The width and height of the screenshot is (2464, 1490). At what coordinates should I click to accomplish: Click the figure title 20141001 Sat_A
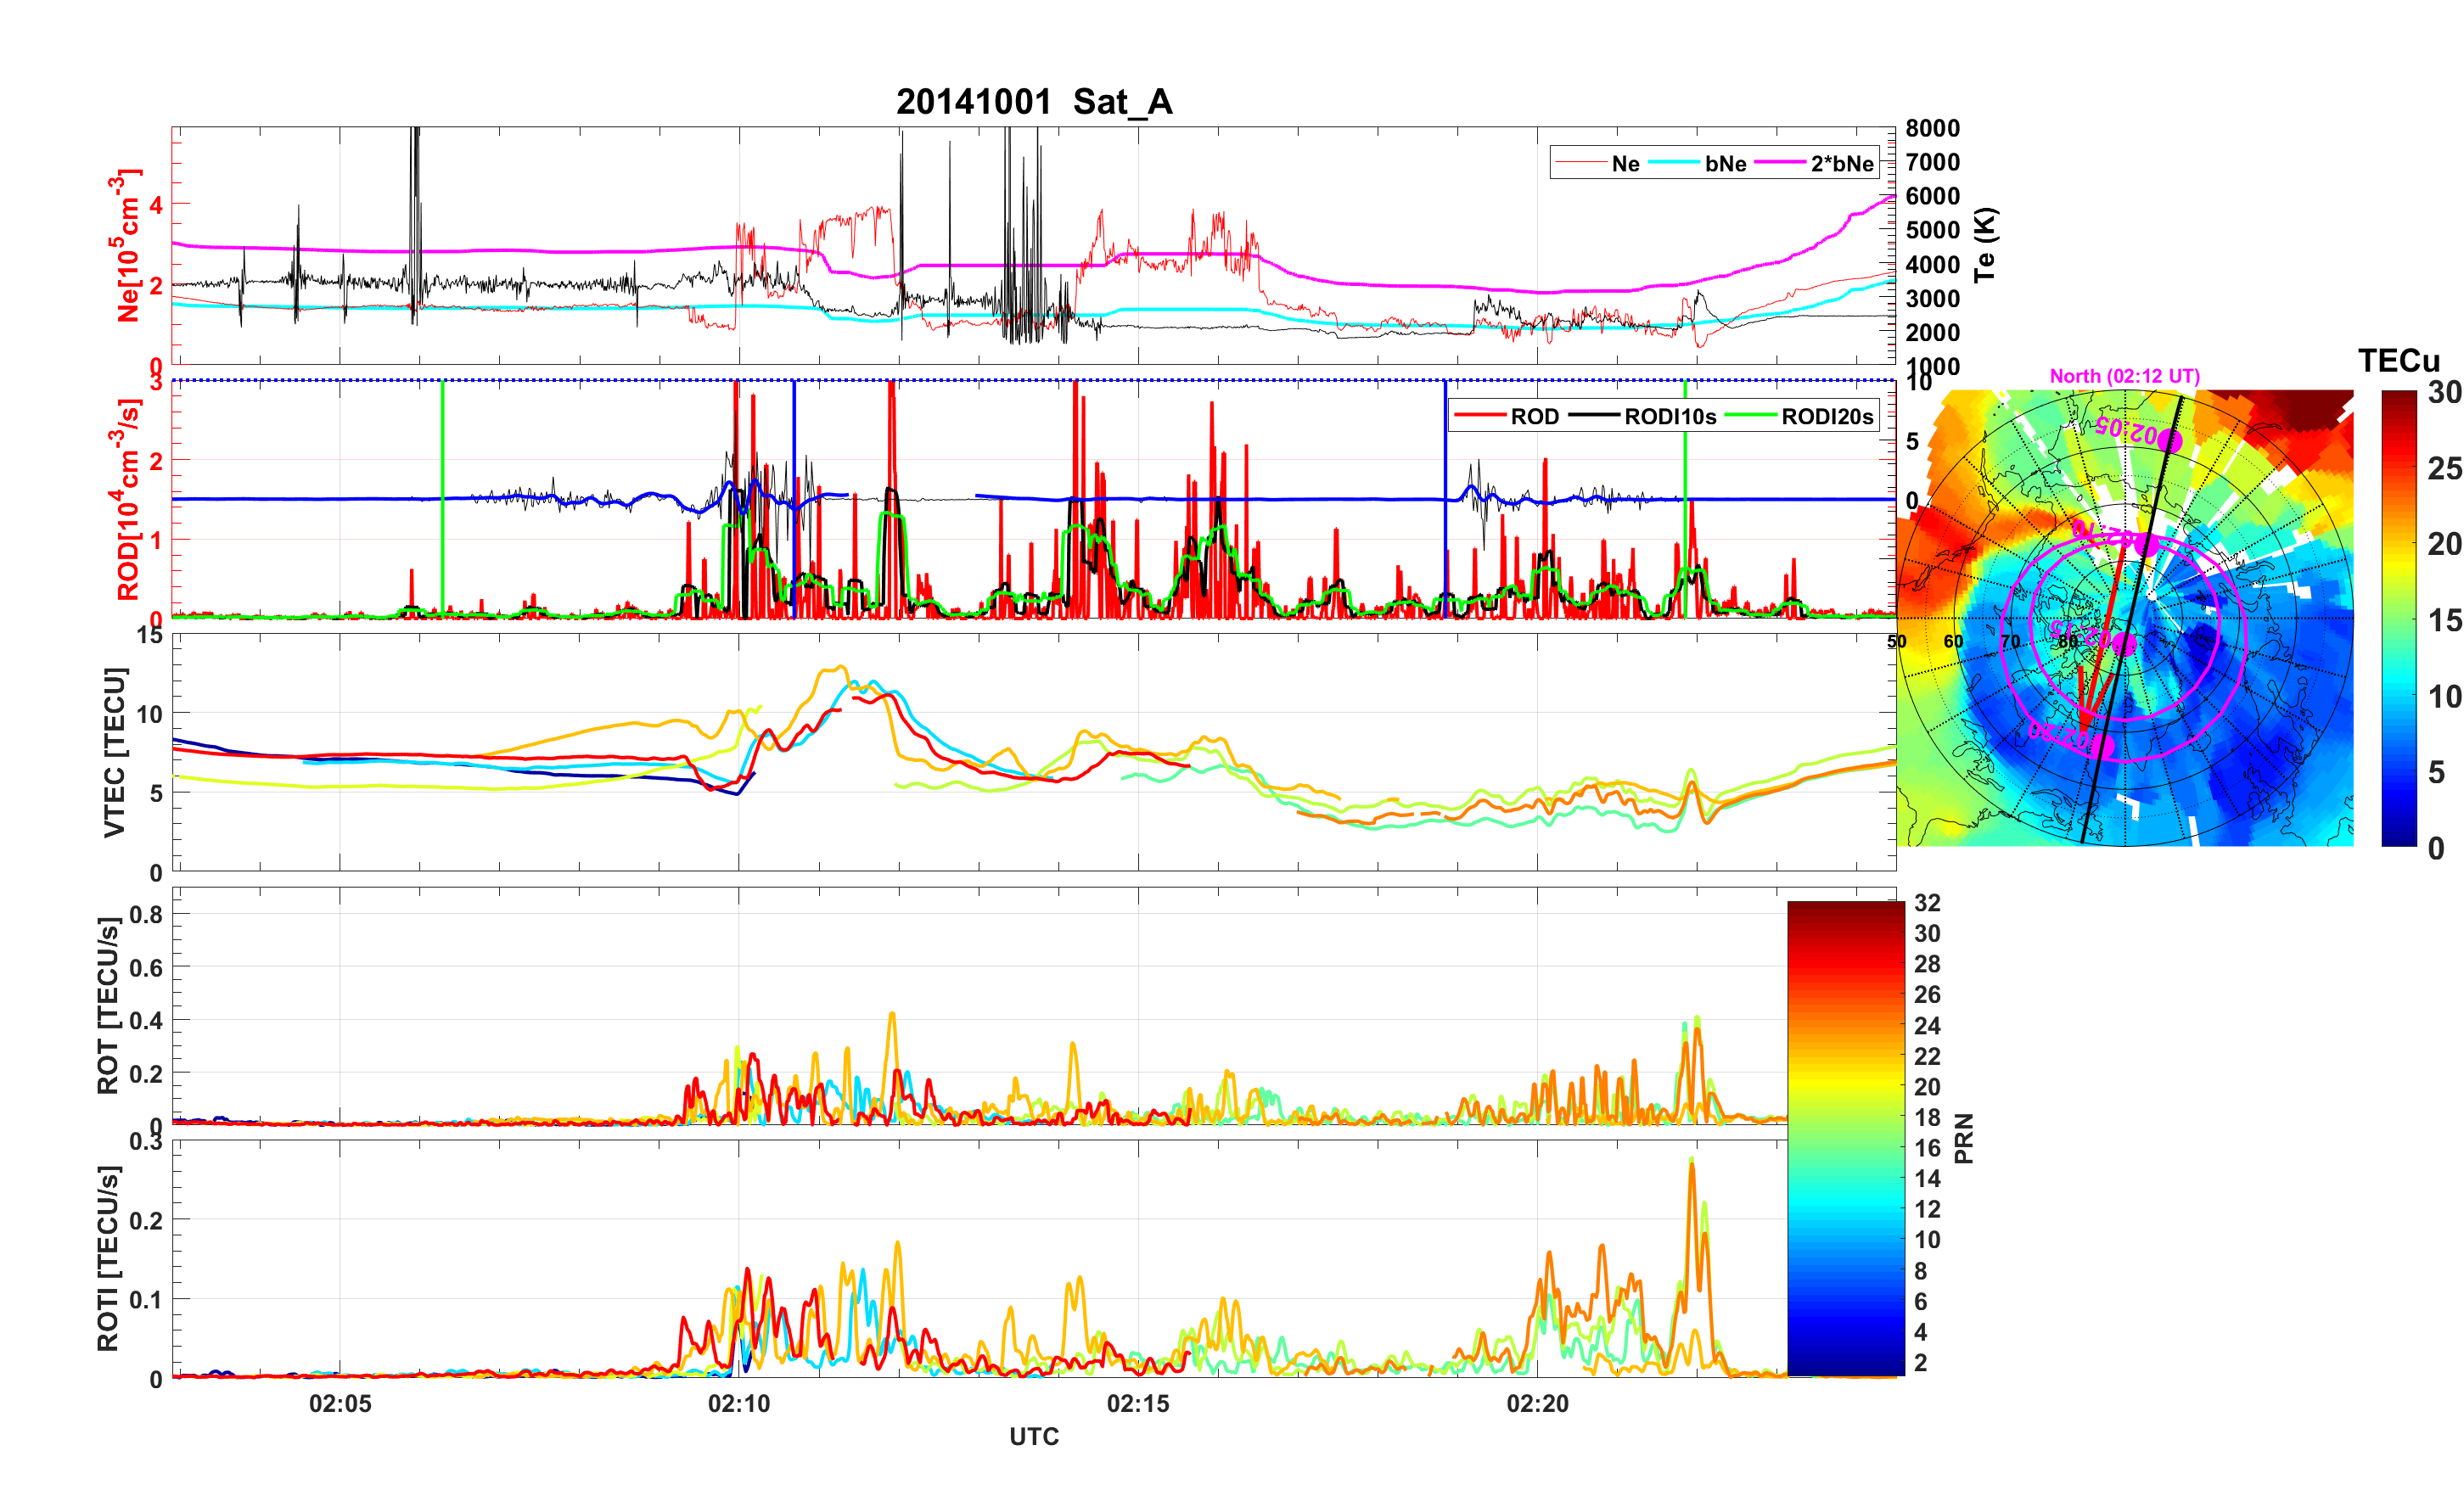tap(1033, 102)
